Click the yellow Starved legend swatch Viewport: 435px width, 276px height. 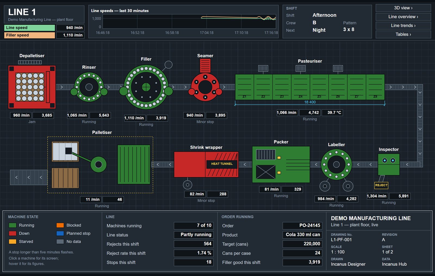(13, 242)
